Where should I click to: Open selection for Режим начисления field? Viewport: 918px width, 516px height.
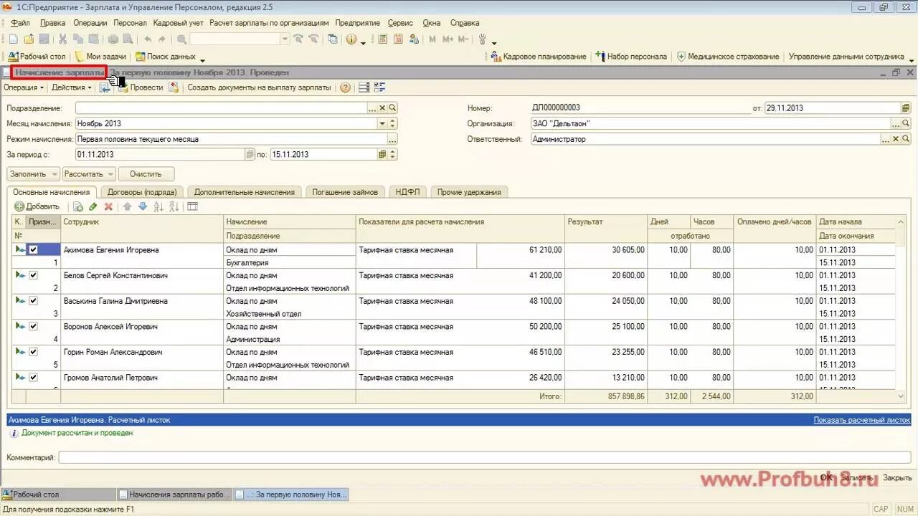point(392,139)
